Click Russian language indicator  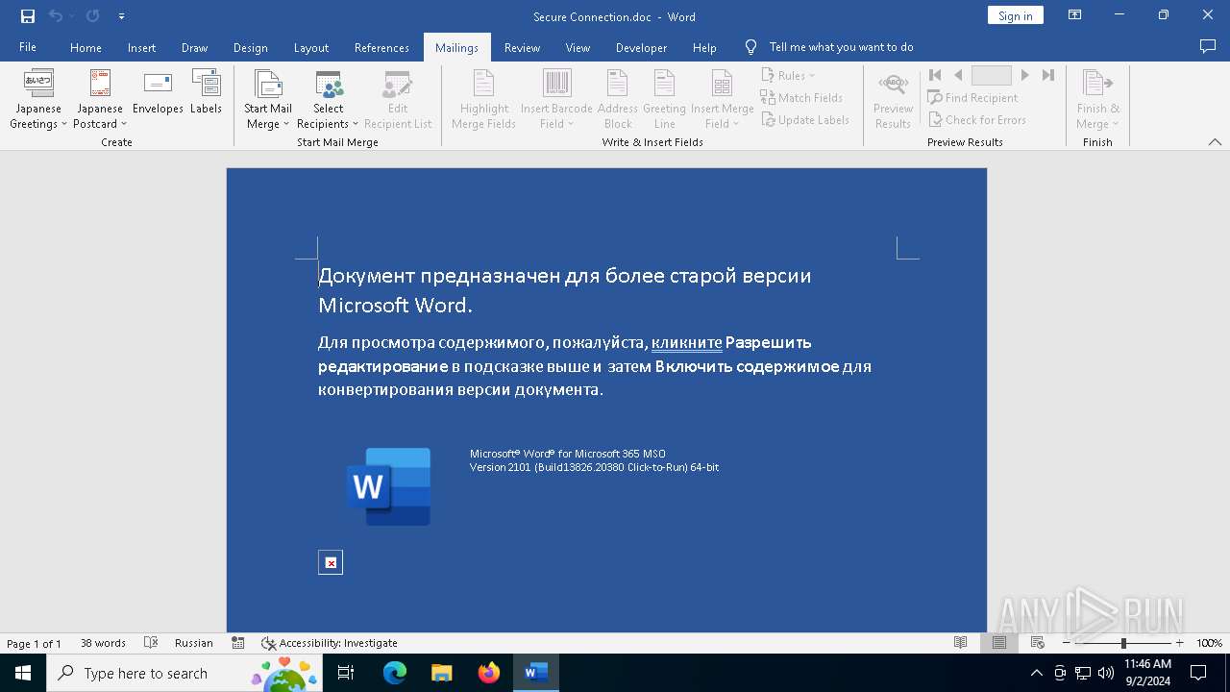click(193, 643)
